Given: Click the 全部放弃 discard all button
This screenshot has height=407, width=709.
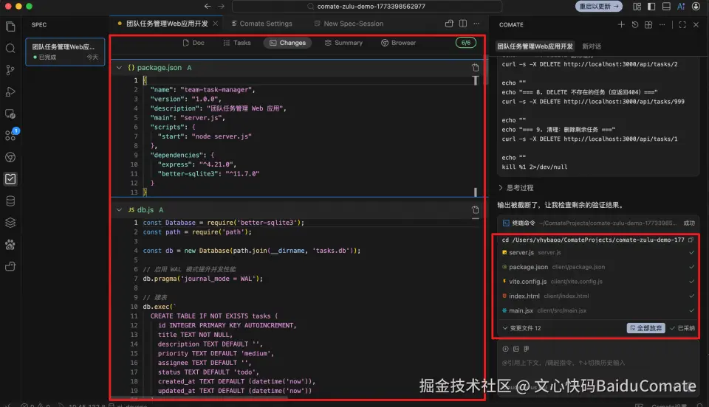Looking at the screenshot, I should click(645, 328).
